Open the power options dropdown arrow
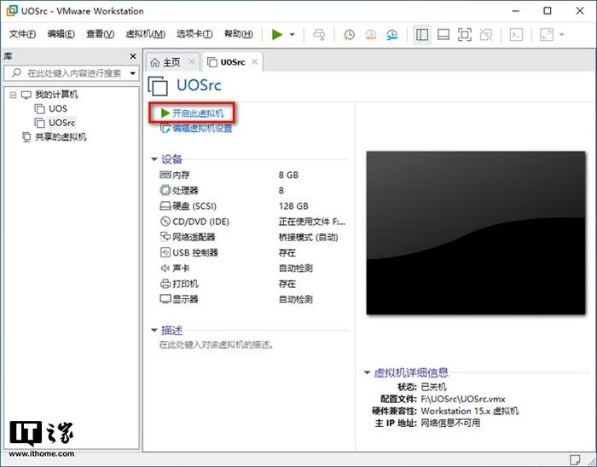Viewport: 597px width, 467px height. [x=292, y=35]
